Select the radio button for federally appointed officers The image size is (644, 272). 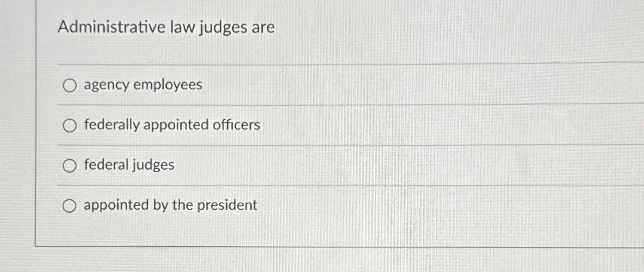[x=69, y=125]
